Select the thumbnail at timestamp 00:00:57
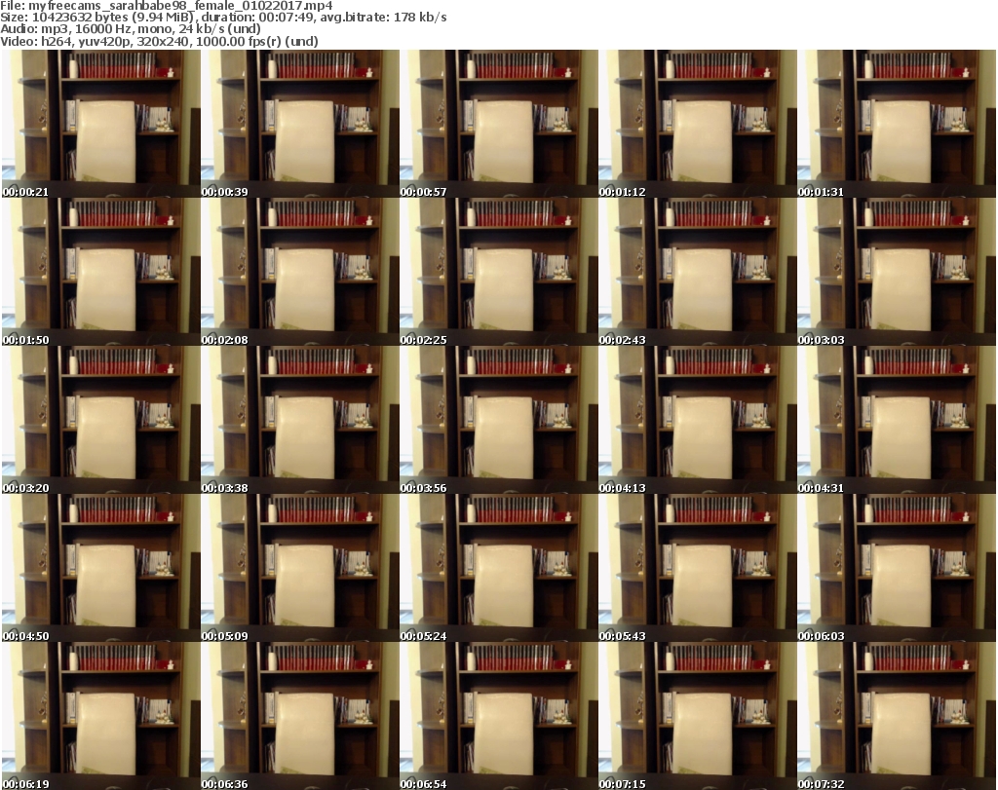 498,124
